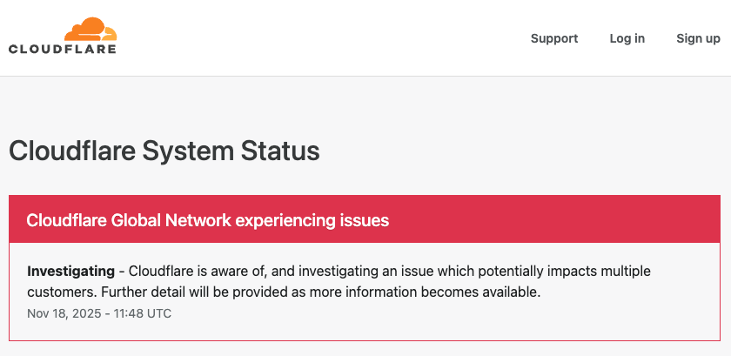Click empty header space left of Support
The width and height of the screenshot is (731, 356).
click(348, 38)
